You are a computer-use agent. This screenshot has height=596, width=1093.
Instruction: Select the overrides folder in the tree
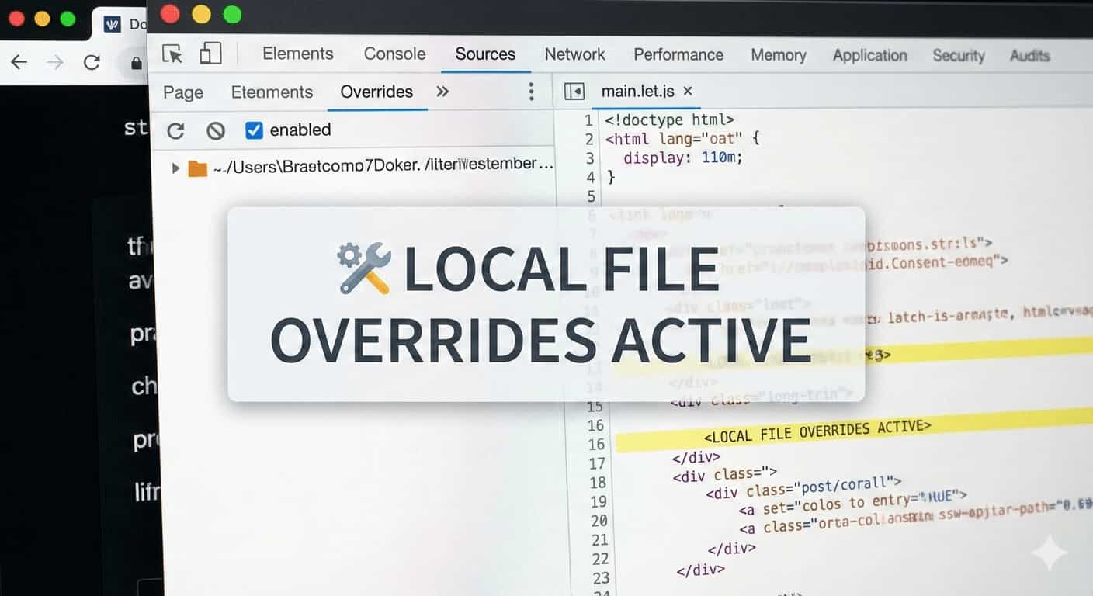(373, 165)
